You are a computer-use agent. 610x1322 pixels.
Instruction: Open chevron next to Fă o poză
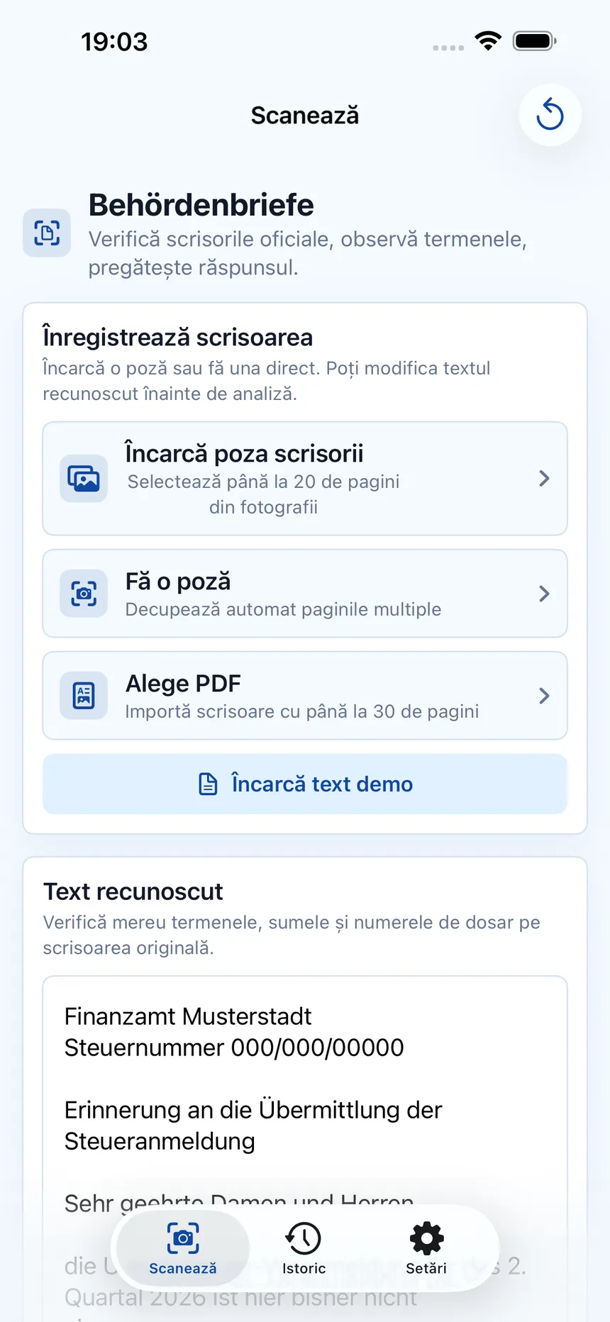pyautogui.click(x=544, y=594)
